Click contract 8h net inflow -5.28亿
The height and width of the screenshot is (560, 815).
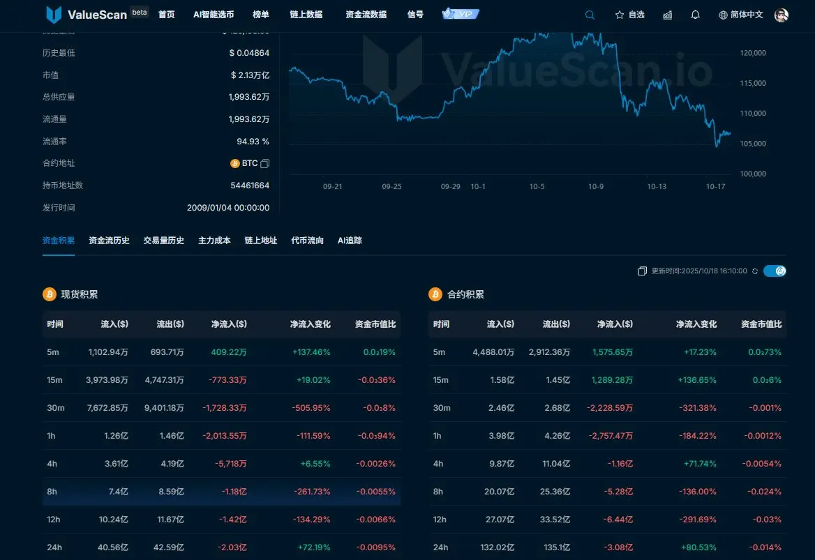618,492
